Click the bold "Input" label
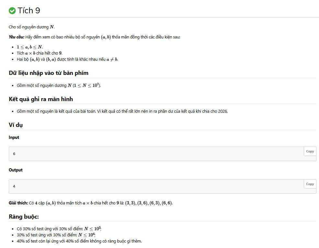The image size is (319, 248). (x=14, y=137)
